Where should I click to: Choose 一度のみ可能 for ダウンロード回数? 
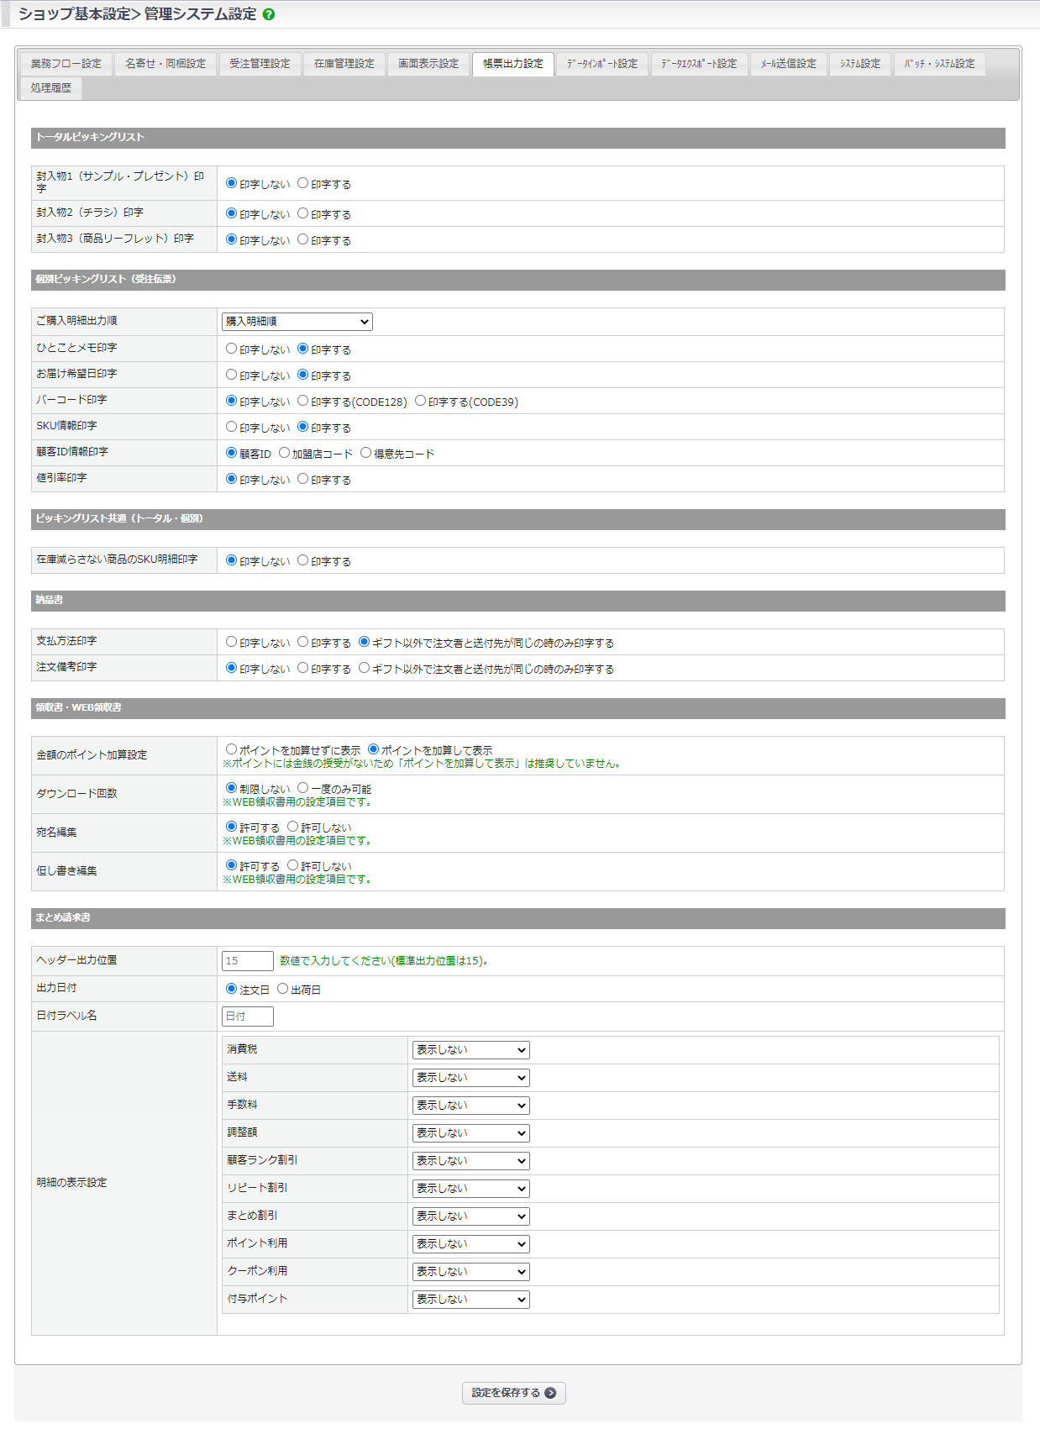click(x=303, y=788)
